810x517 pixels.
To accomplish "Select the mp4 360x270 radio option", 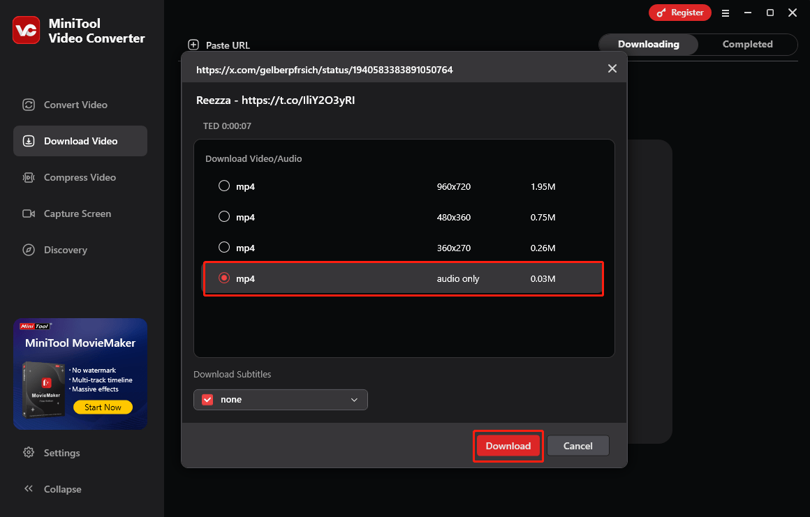I will [223, 247].
